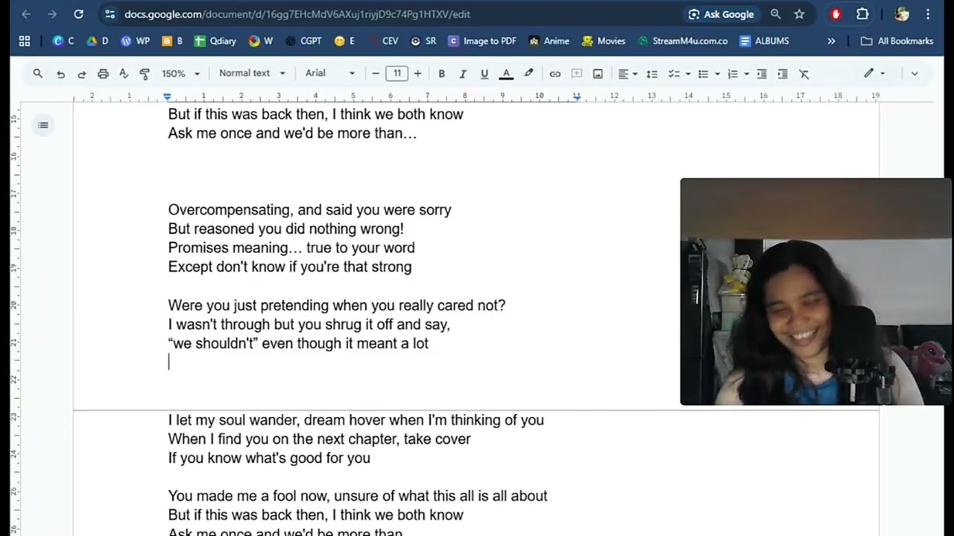Open the ALBUMS bookmark
Image resolution: width=954 pixels, height=536 pixels.
tap(764, 41)
